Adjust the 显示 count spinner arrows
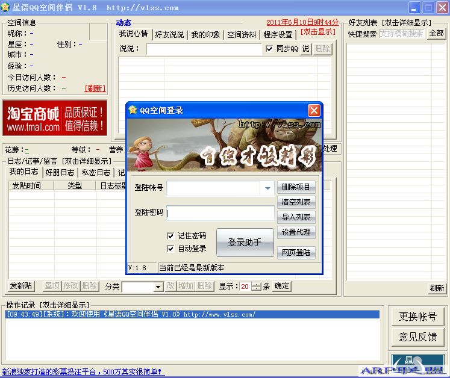The image size is (450, 378). coord(256,287)
